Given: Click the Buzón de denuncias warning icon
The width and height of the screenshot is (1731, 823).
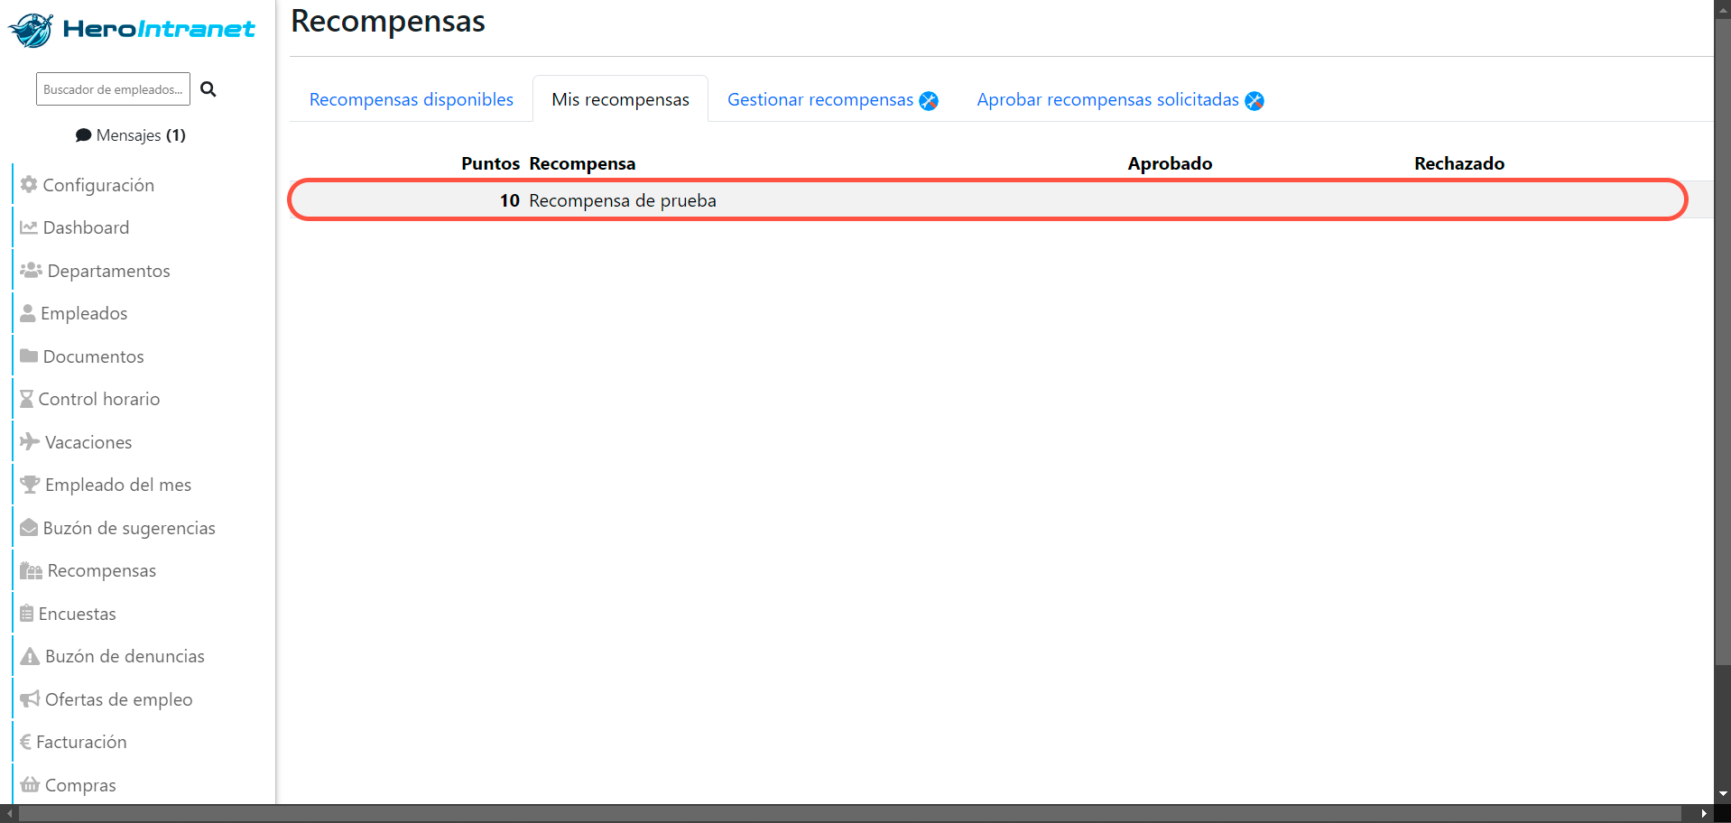Looking at the screenshot, I should [x=30, y=656].
